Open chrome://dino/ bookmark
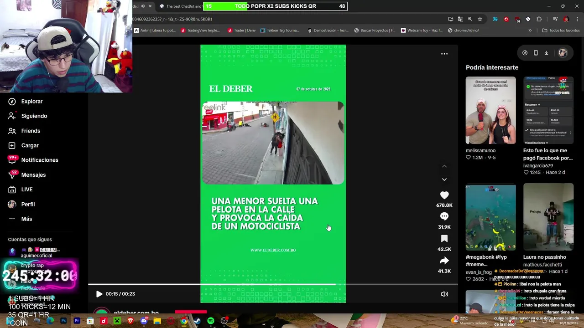Viewport: 584px width, 328px height. pos(464,31)
